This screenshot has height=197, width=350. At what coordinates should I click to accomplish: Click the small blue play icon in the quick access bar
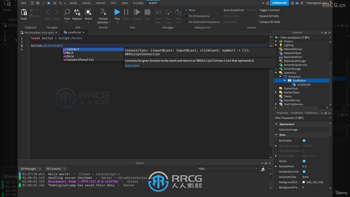(x=49, y=3)
